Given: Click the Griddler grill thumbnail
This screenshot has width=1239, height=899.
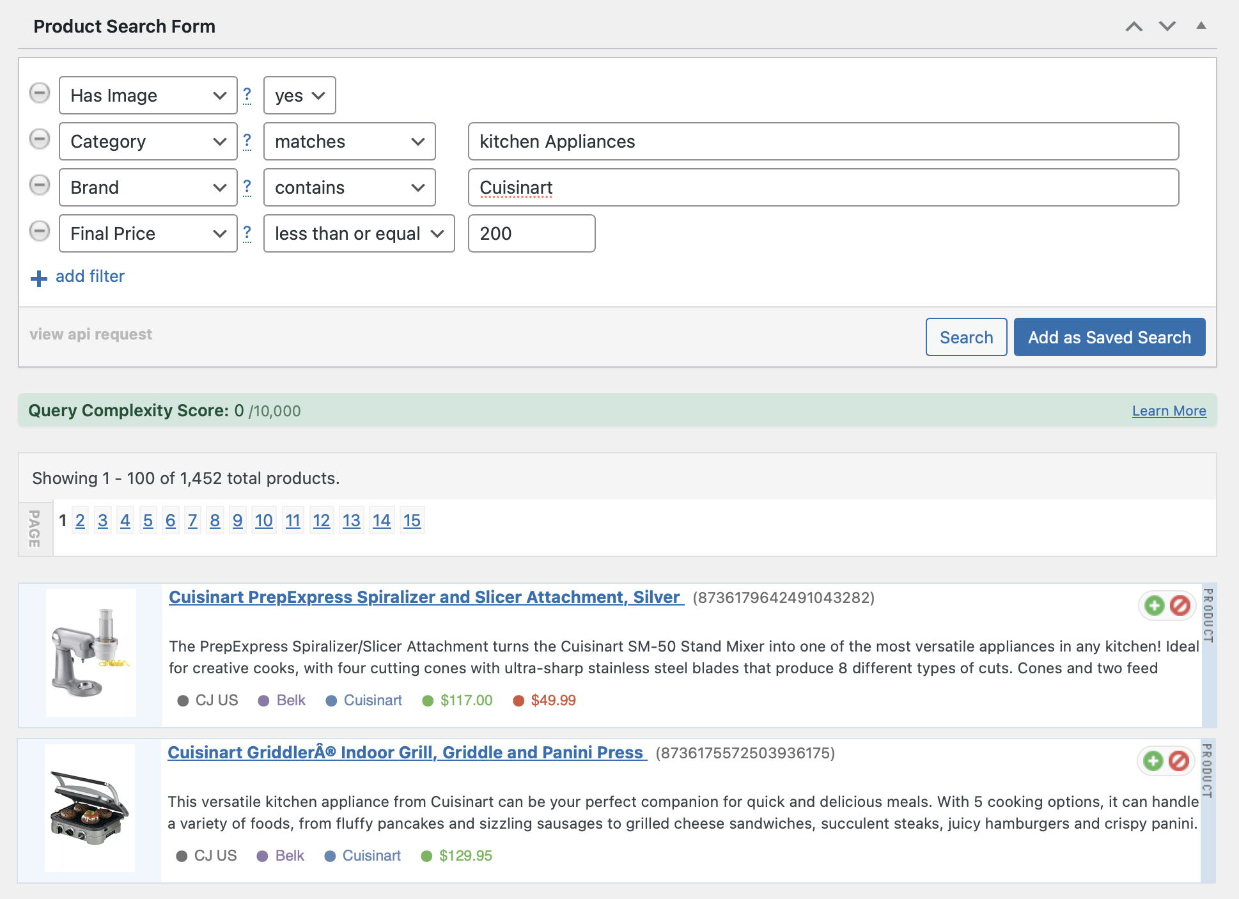Looking at the screenshot, I should point(90,808).
